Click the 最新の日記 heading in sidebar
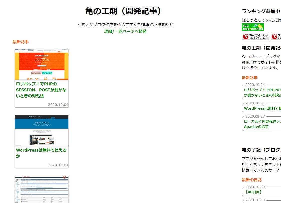Screen dimensions: 281x203 (x=250, y=180)
